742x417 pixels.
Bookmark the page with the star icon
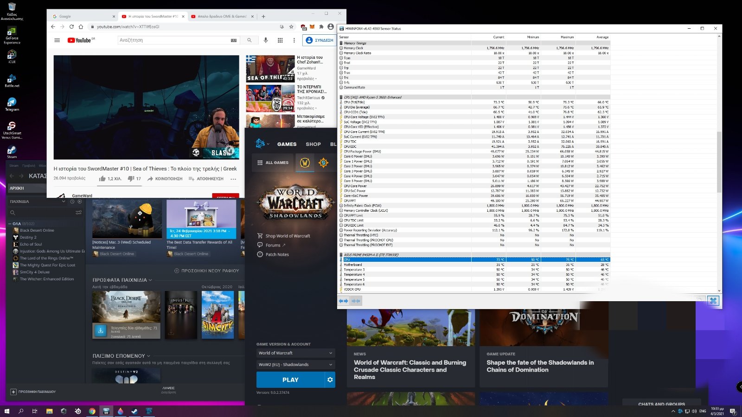tap(291, 27)
